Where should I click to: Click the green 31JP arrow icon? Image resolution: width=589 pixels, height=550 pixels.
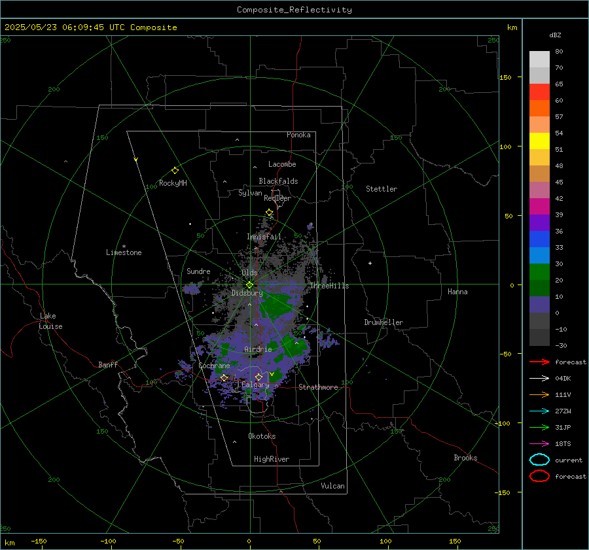(539, 427)
